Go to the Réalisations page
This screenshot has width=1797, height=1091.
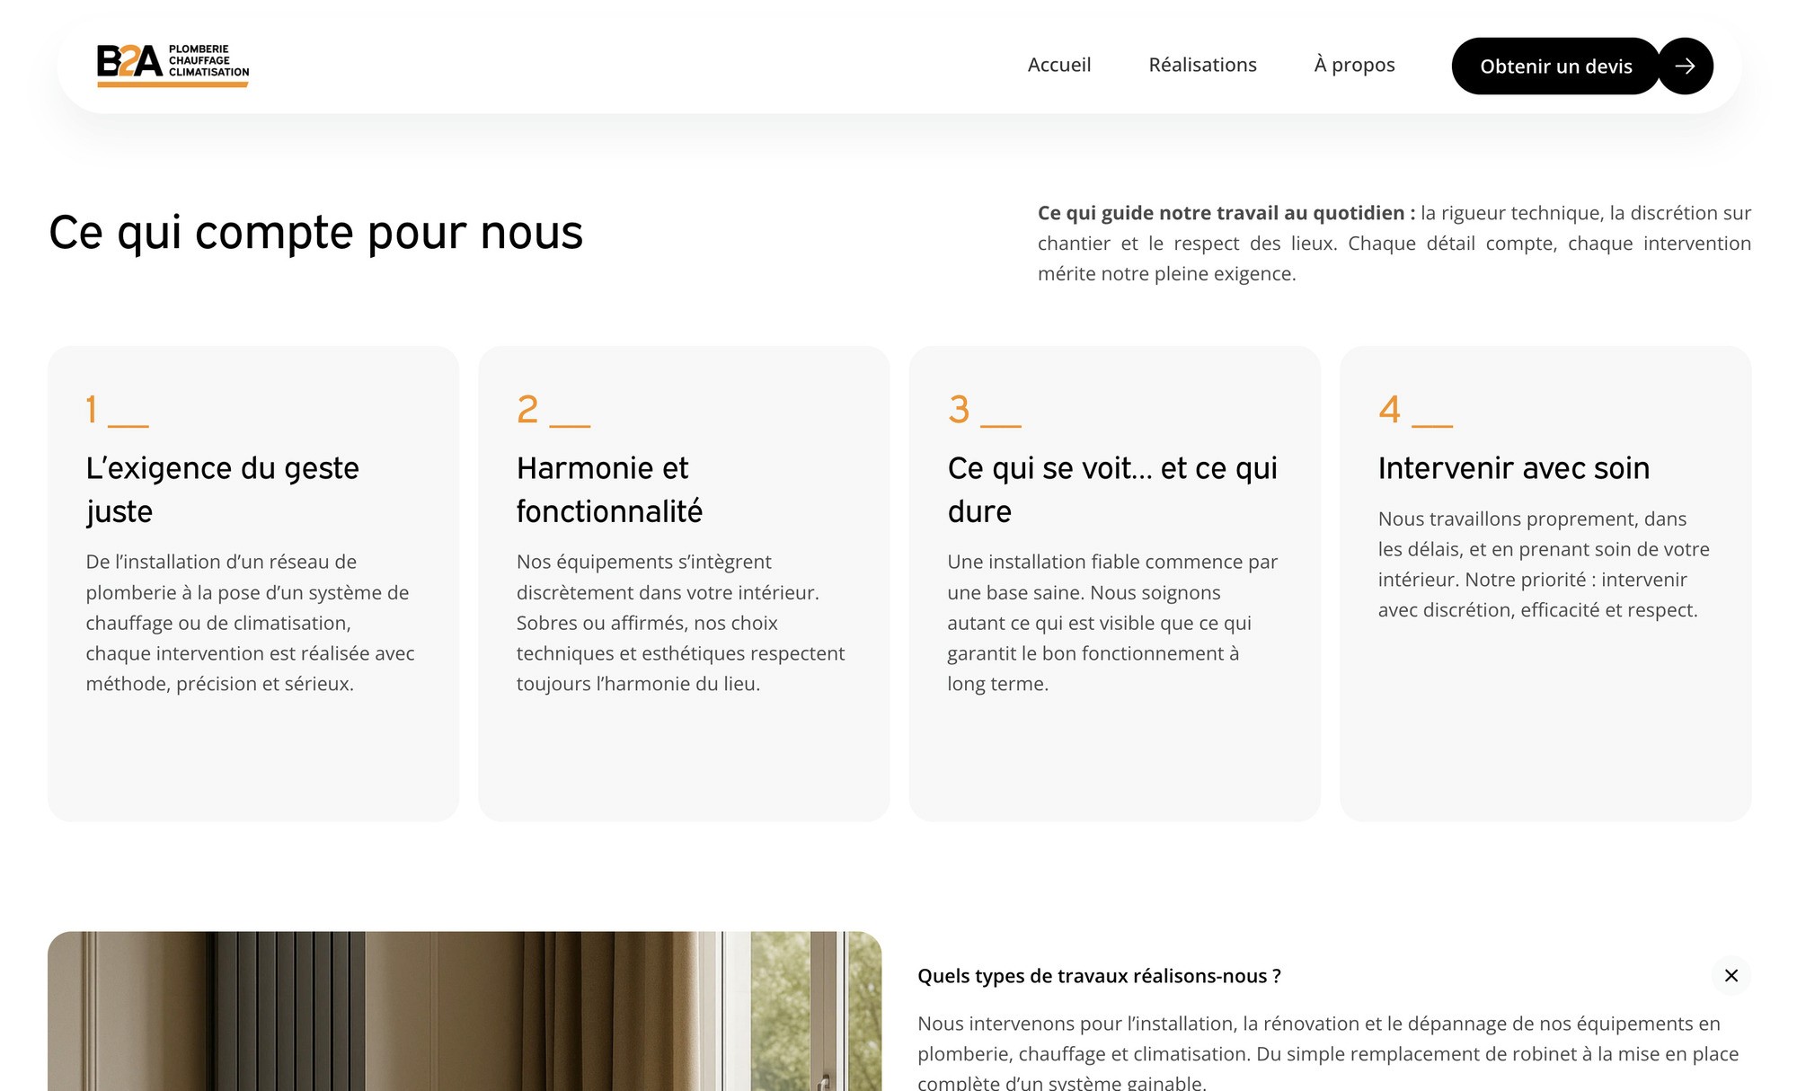1202,65
